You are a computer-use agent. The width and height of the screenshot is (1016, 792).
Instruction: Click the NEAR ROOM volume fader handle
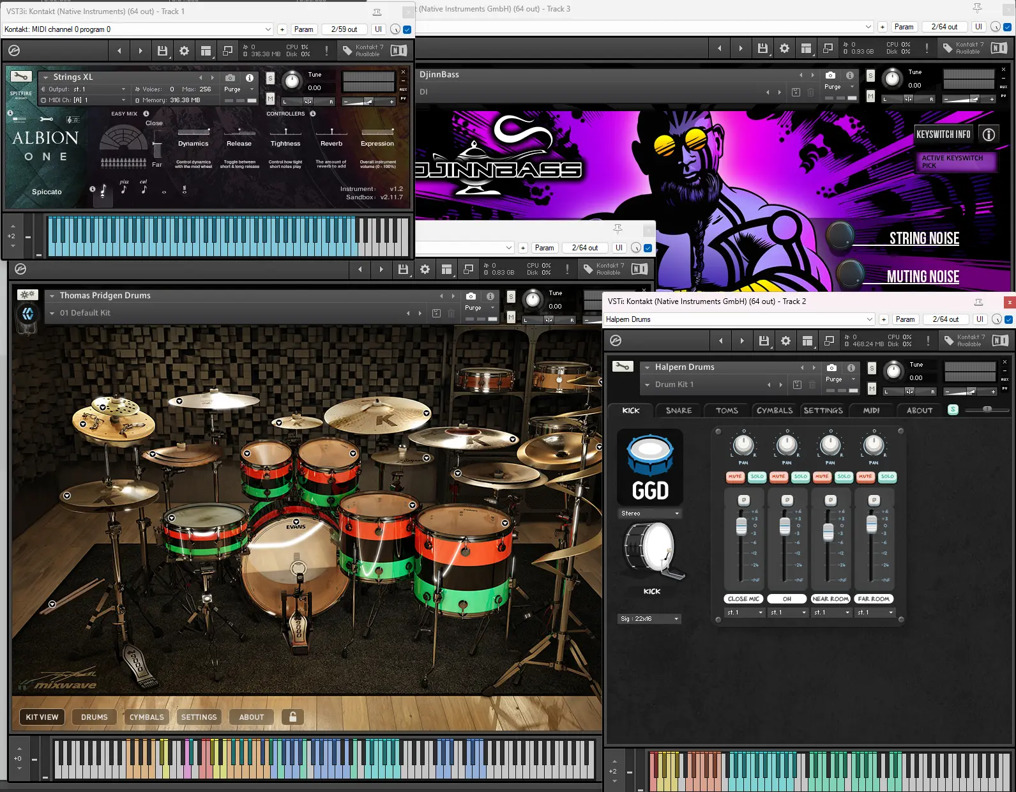point(828,531)
